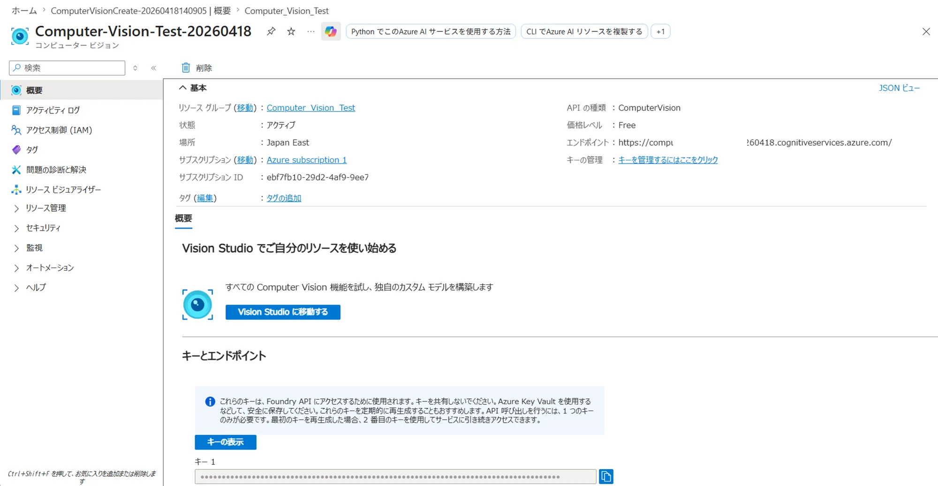Click キーを管理するにはここをクリック link
Screen dimensions: 938x486
(x=668, y=160)
